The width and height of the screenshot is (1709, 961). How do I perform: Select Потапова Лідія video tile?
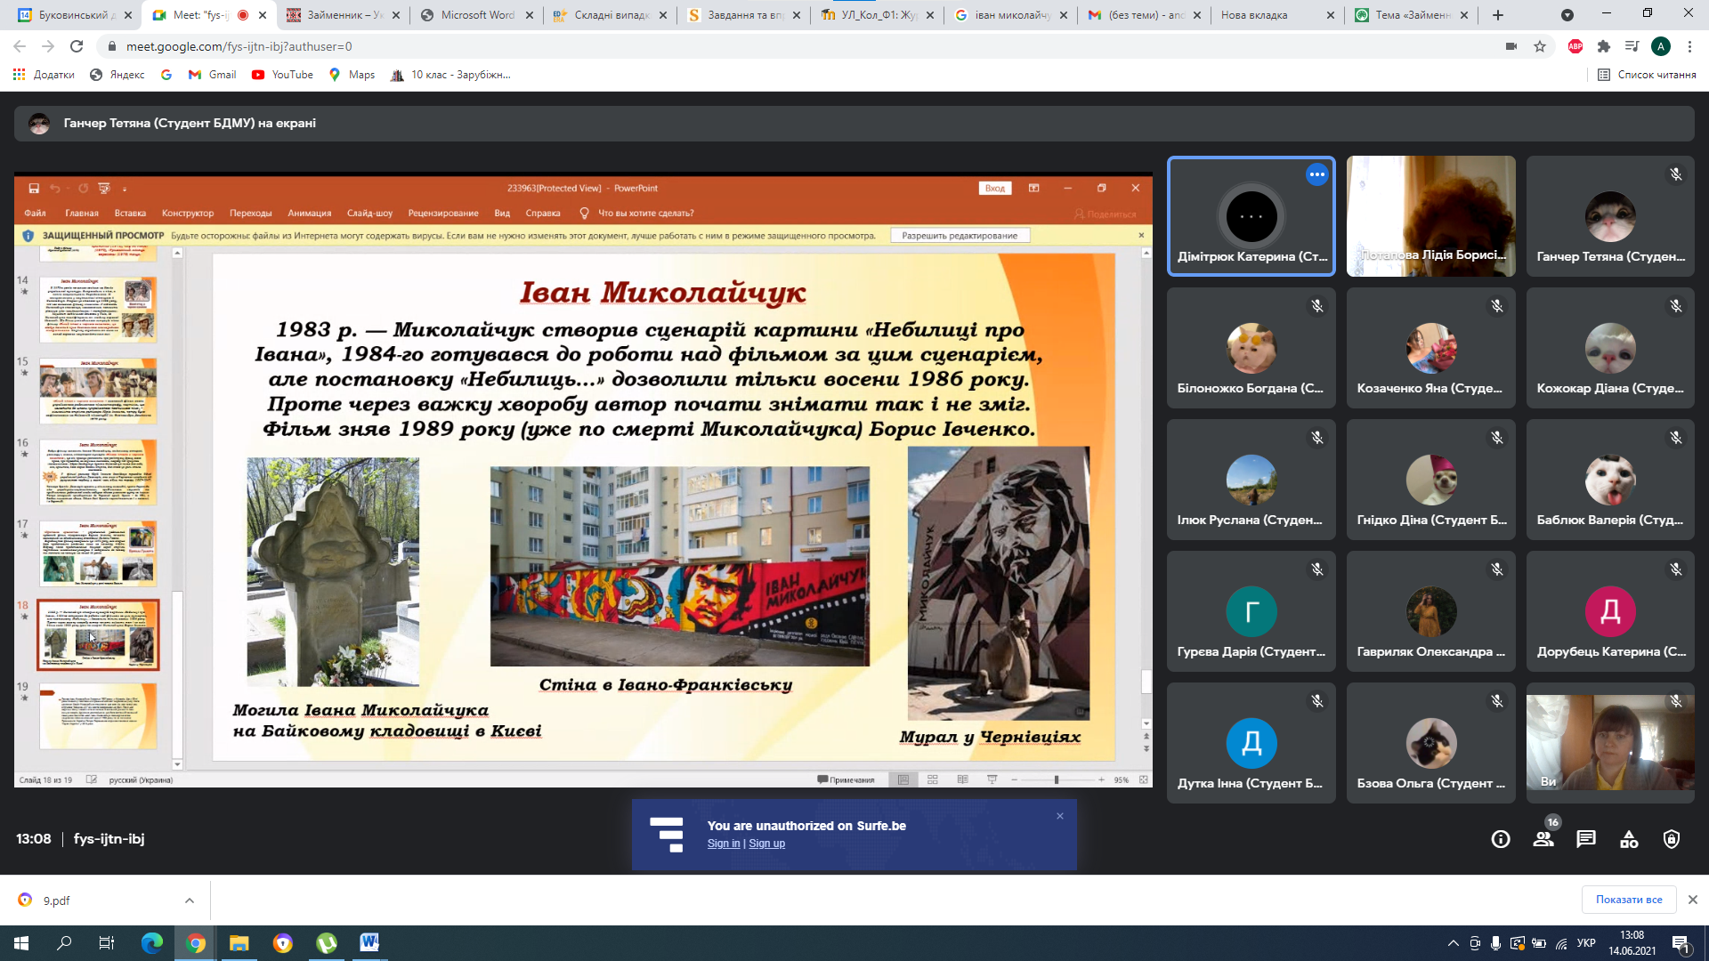pos(1430,216)
